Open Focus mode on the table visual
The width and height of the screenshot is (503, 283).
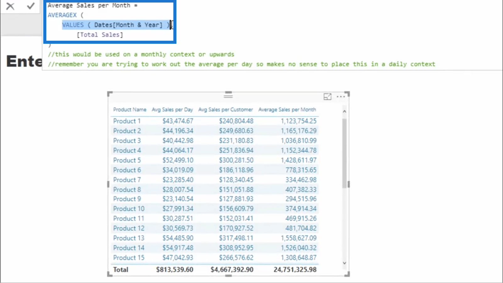click(x=327, y=97)
